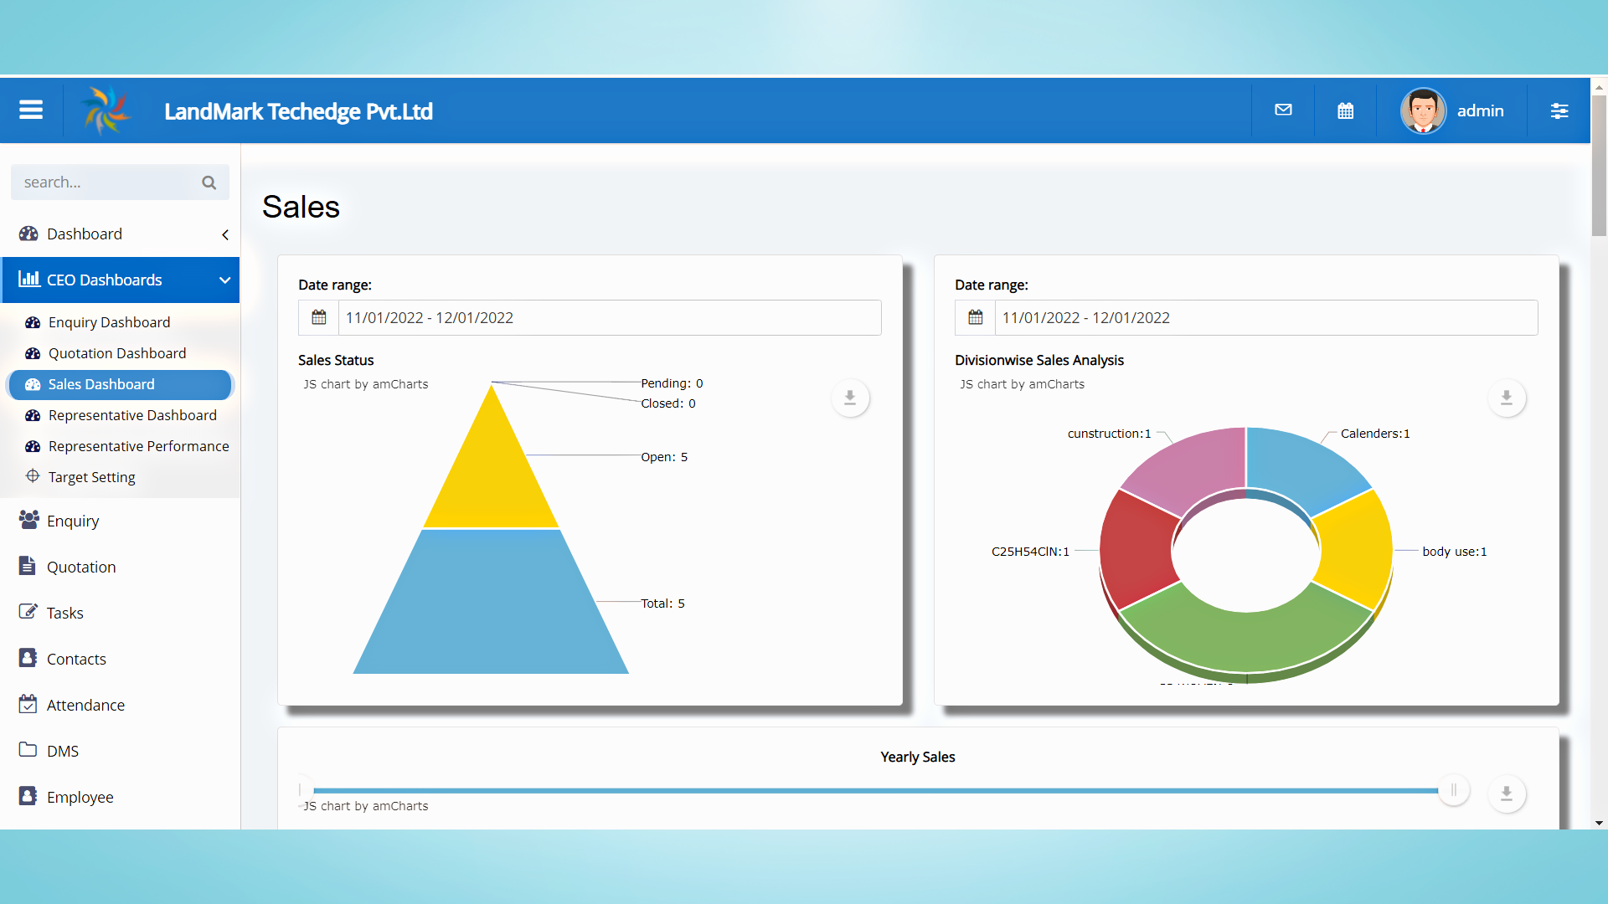Open the calendar from the top toolbar
This screenshot has width=1608, height=904.
point(1345,110)
